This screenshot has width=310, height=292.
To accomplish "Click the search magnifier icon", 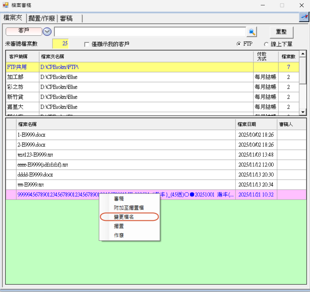I will pos(252,32).
